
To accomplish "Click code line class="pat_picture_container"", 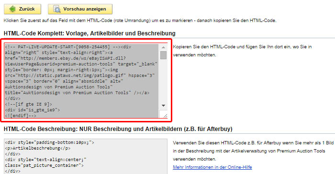I will click(44, 165).
